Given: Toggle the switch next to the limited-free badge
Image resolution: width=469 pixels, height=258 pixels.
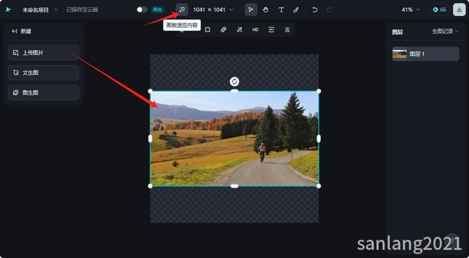Looking at the screenshot, I should coord(142,9).
